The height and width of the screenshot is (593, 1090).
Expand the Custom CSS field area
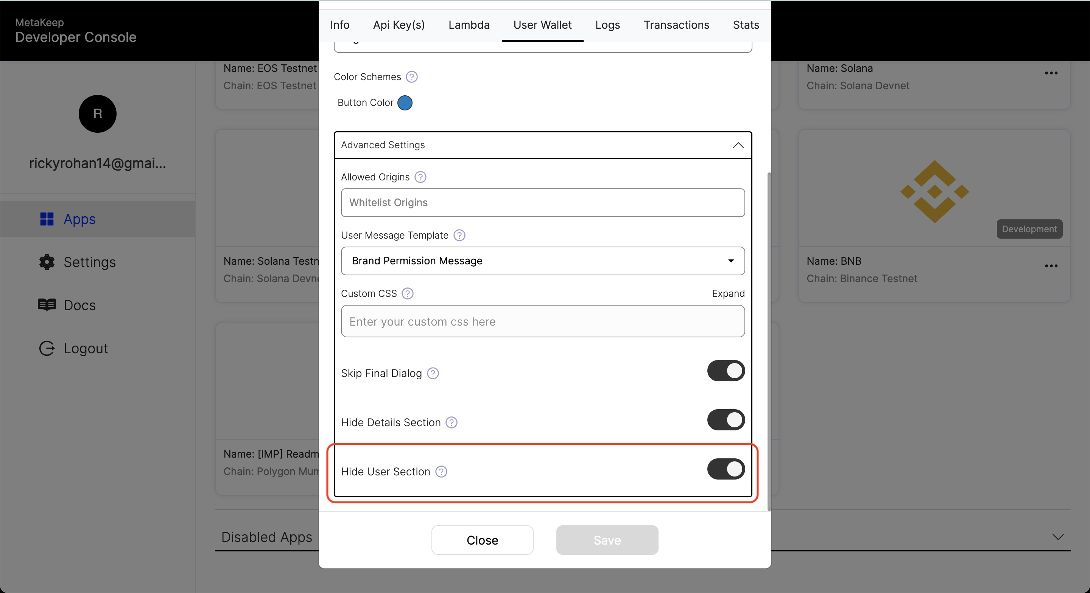tap(728, 293)
